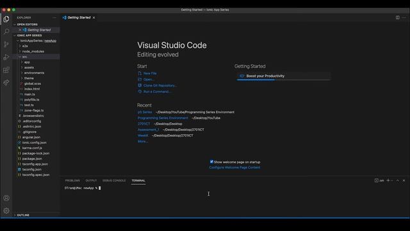Open editor more actions ellipsis
Viewport: 410px width, 231px height.
pos(404,17)
